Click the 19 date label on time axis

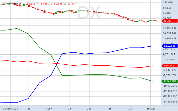tap(69, 109)
